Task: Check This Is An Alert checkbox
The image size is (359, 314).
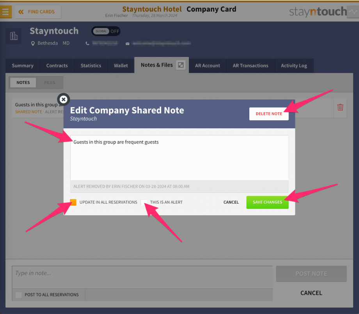Action: click(144, 202)
